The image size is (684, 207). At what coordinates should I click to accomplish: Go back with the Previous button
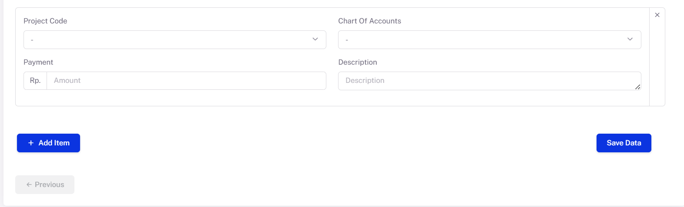pyautogui.click(x=45, y=184)
